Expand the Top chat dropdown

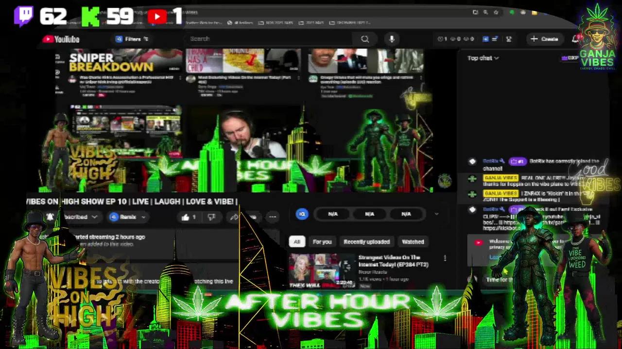(483, 58)
